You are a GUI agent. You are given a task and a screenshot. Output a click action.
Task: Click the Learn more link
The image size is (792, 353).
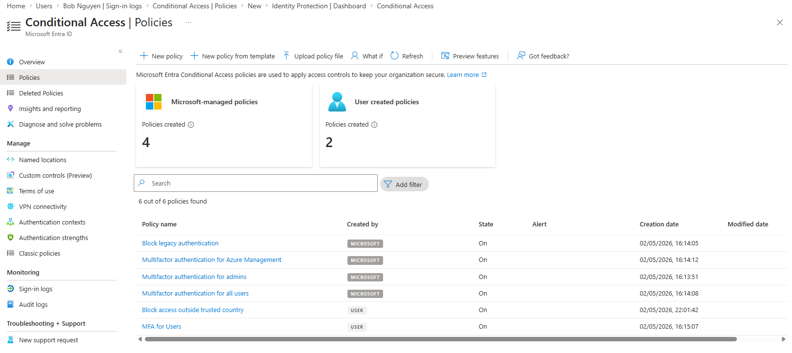click(x=467, y=74)
